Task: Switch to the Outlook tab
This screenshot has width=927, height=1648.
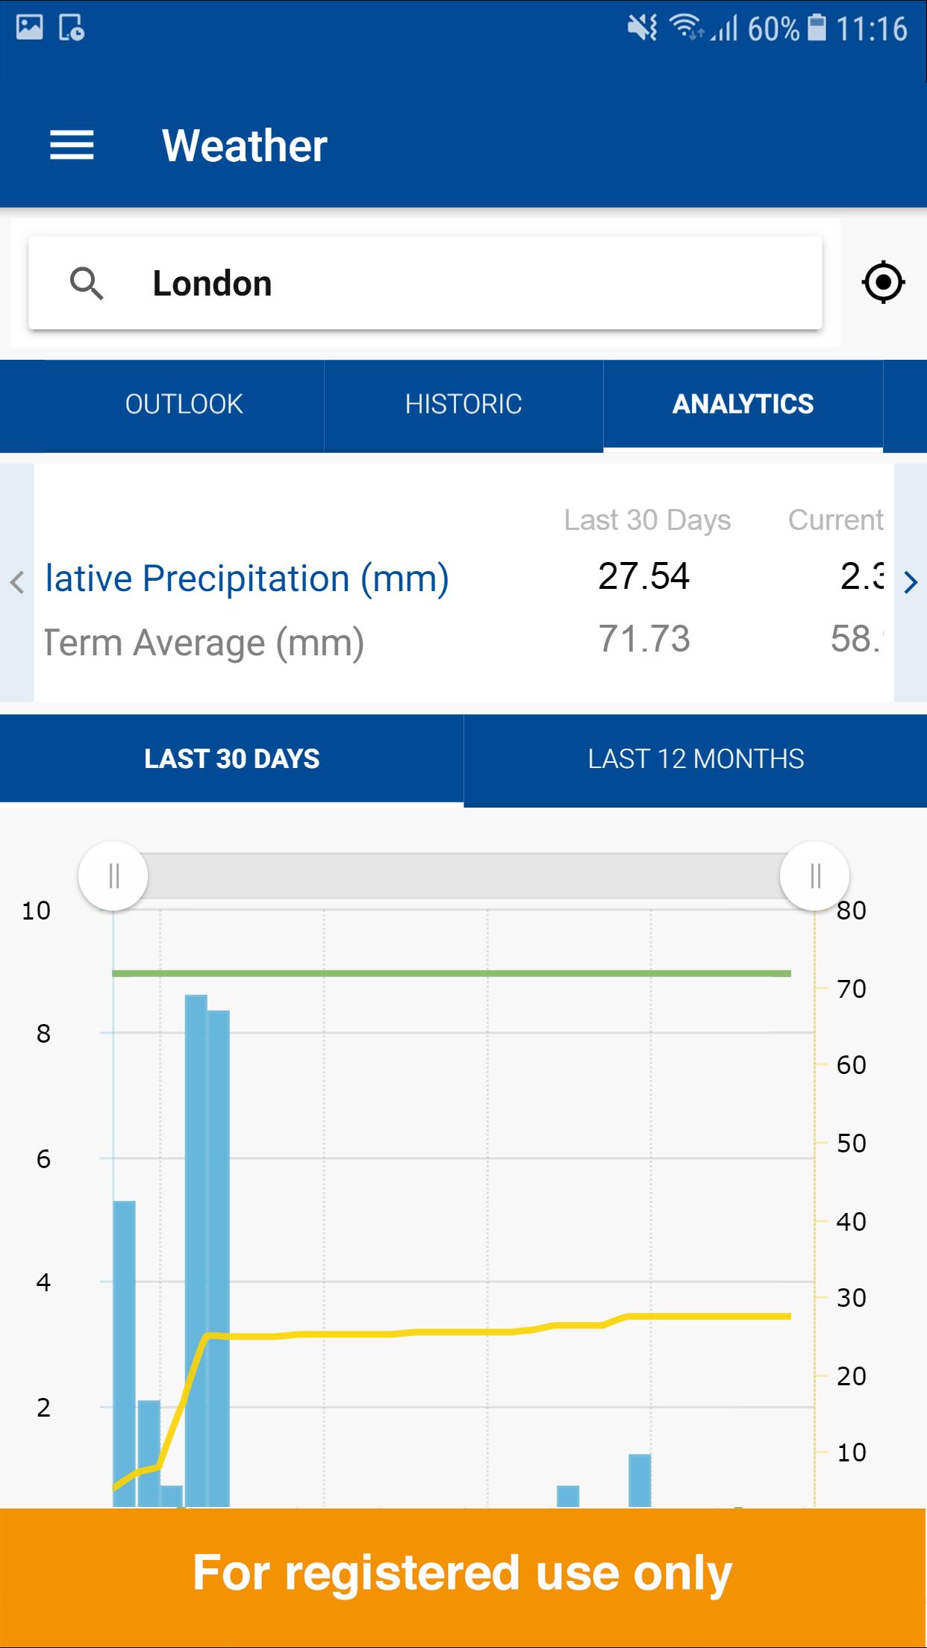Action: (184, 404)
